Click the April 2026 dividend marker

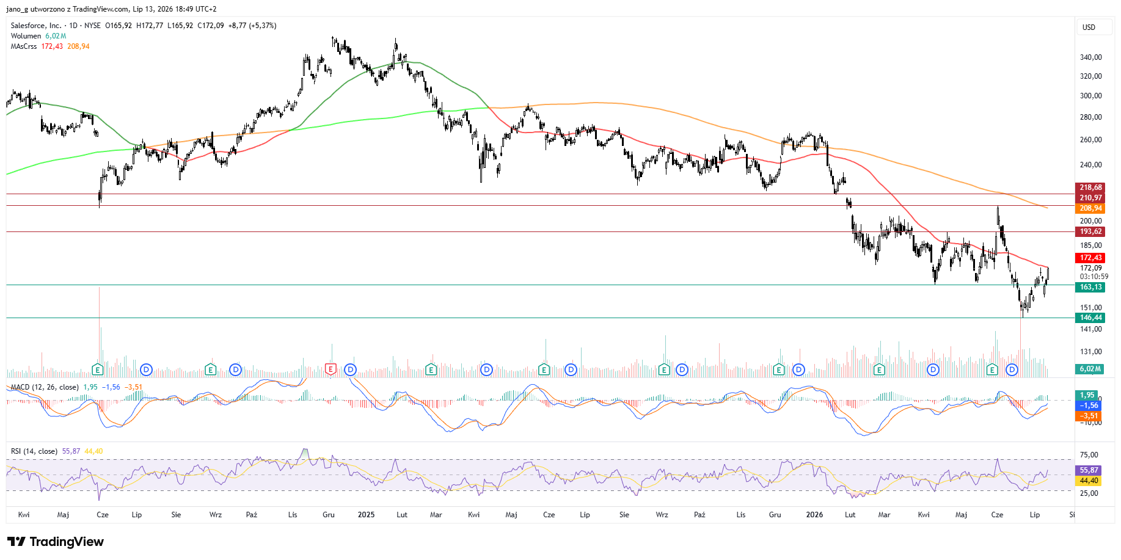tap(933, 369)
